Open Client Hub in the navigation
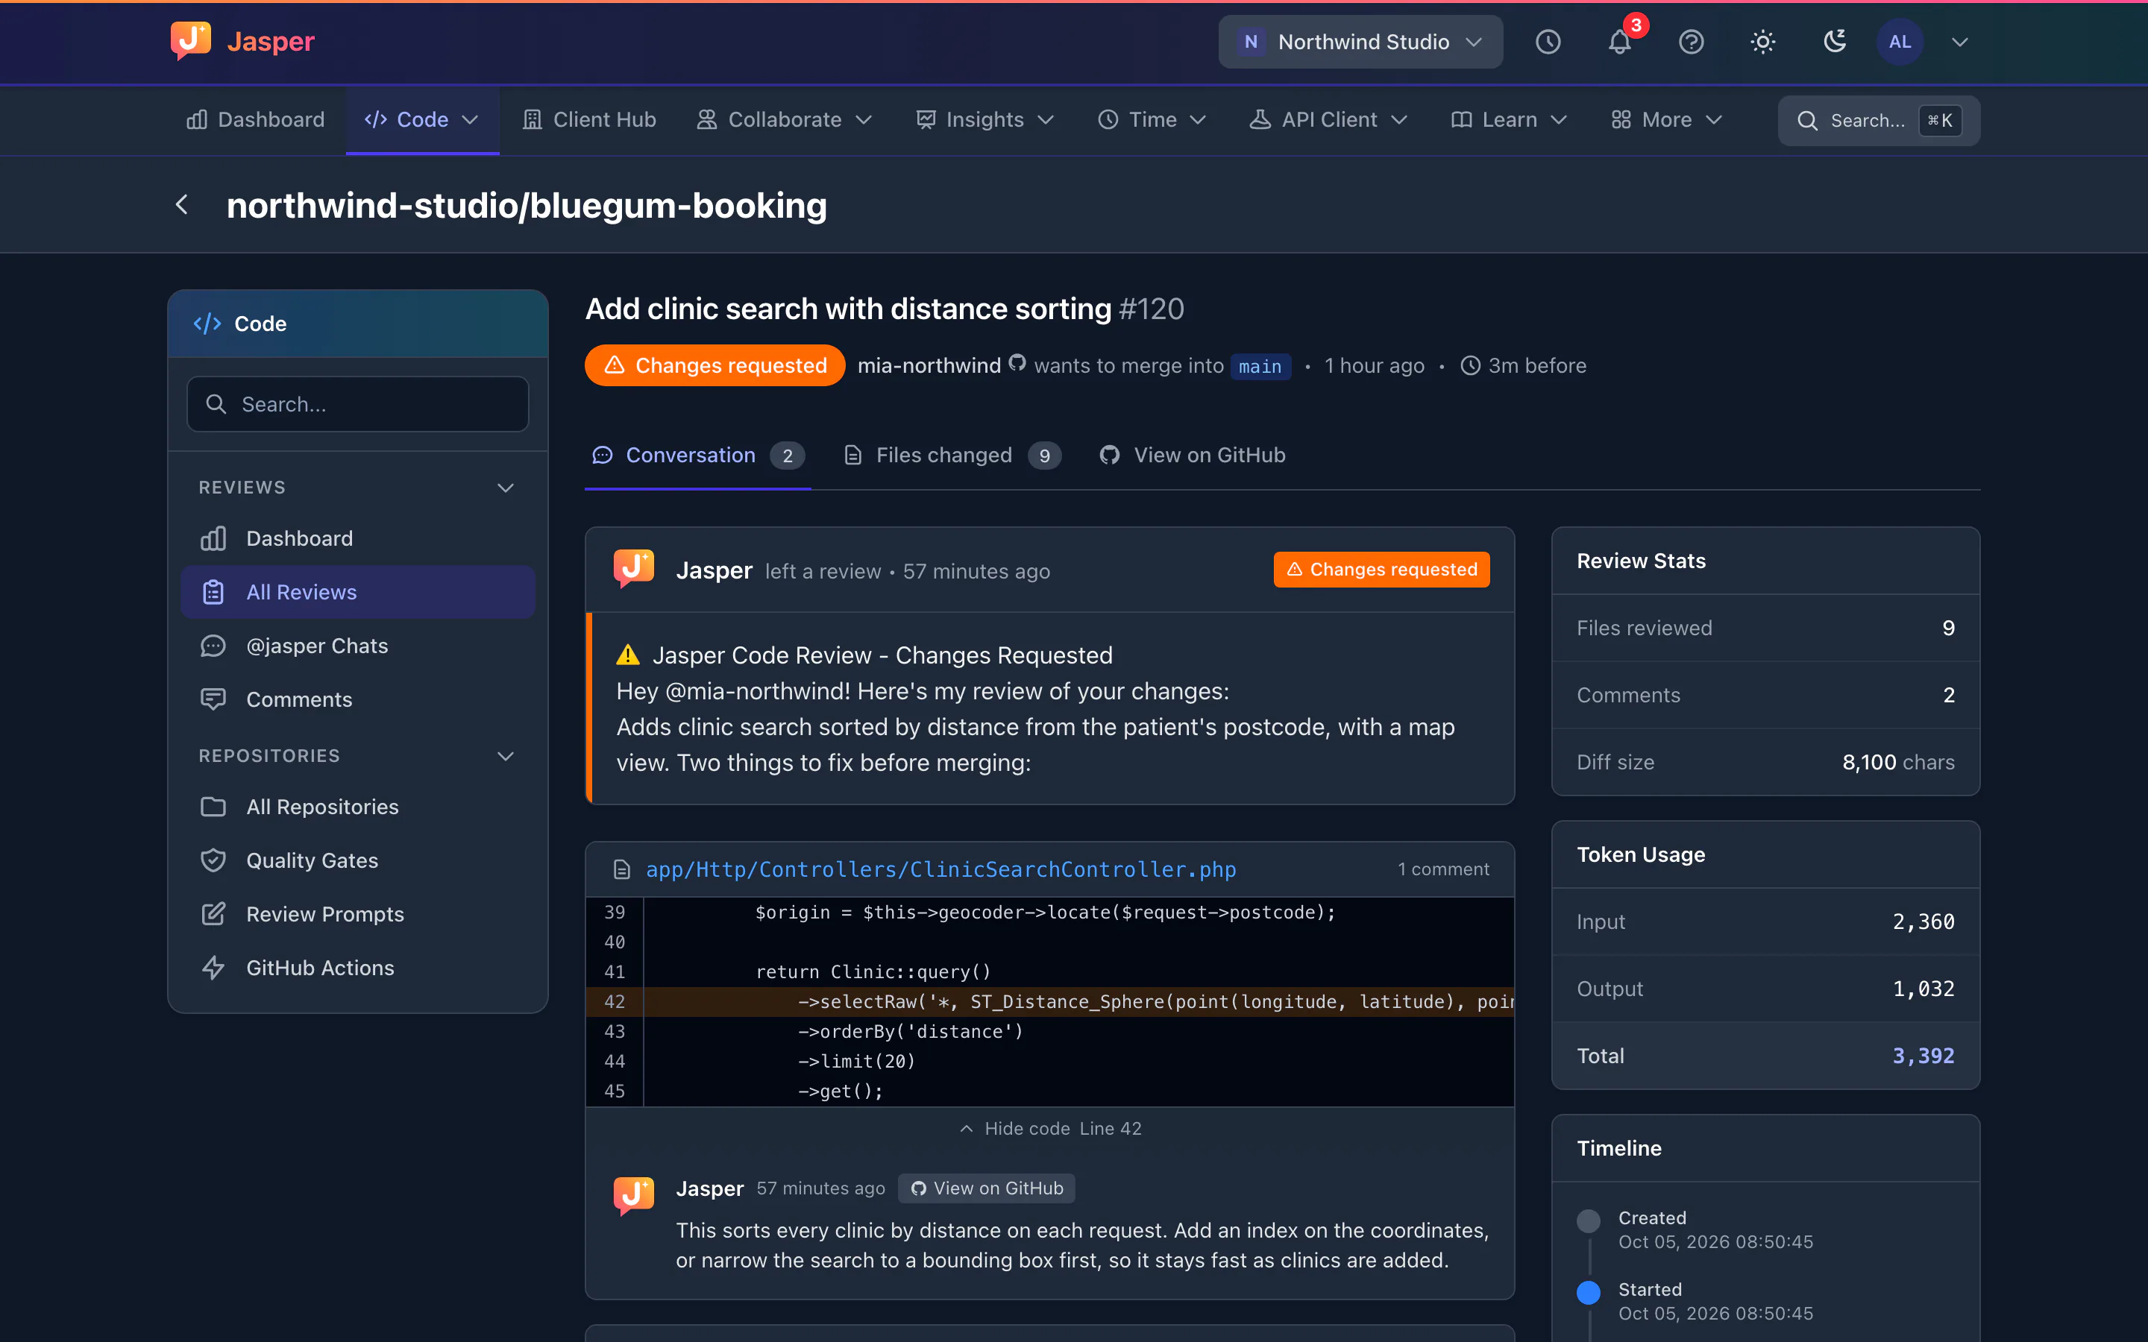The image size is (2148, 1342). tap(590, 120)
